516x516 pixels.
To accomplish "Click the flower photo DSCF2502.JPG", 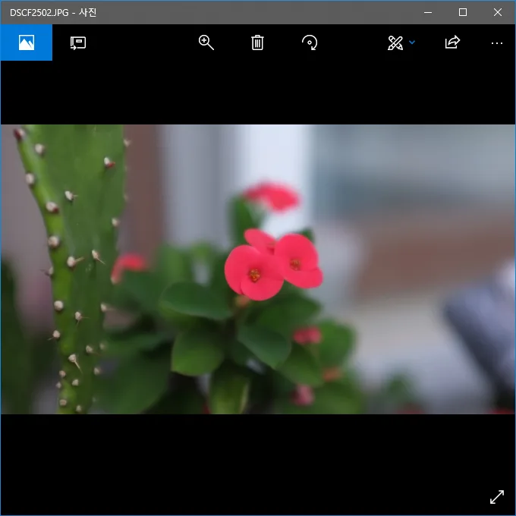I will click(258, 269).
